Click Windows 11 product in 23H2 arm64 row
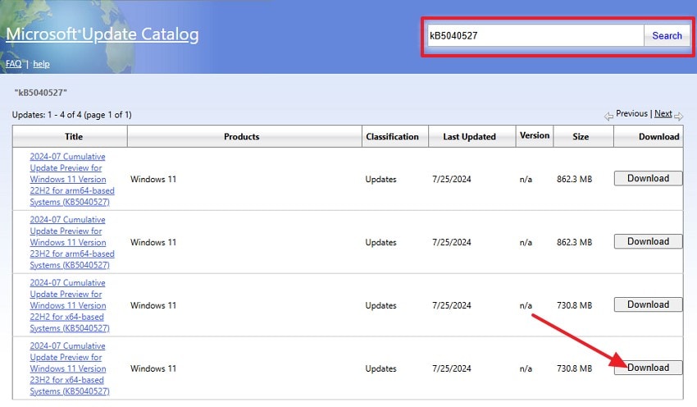The image size is (697, 407). pos(153,242)
